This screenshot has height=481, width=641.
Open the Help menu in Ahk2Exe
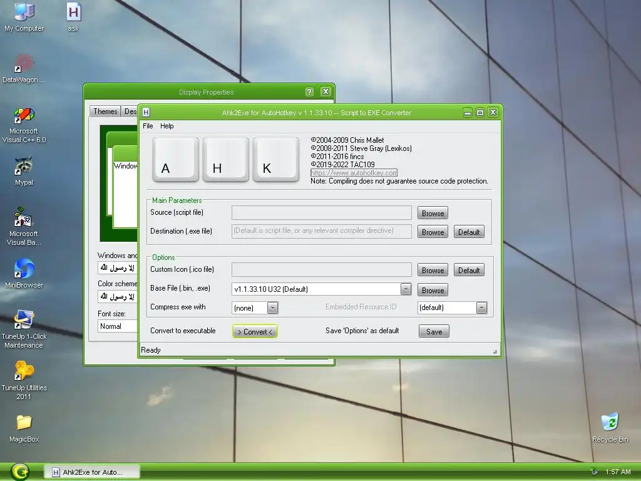pos(167,126)
